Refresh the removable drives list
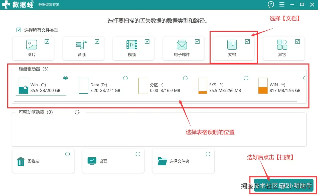The image size is (318, 195). tap(77, 112)
